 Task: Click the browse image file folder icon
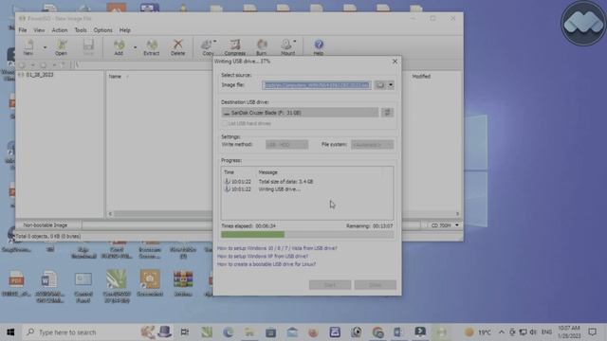point(380,85)
